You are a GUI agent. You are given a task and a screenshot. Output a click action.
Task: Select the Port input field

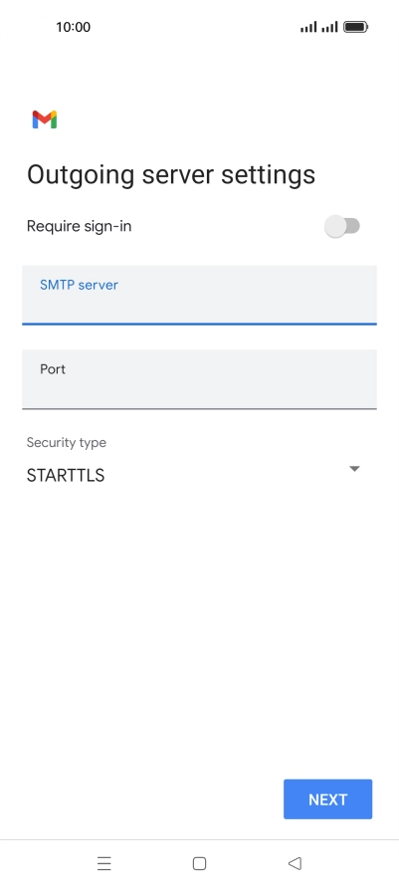199,379
